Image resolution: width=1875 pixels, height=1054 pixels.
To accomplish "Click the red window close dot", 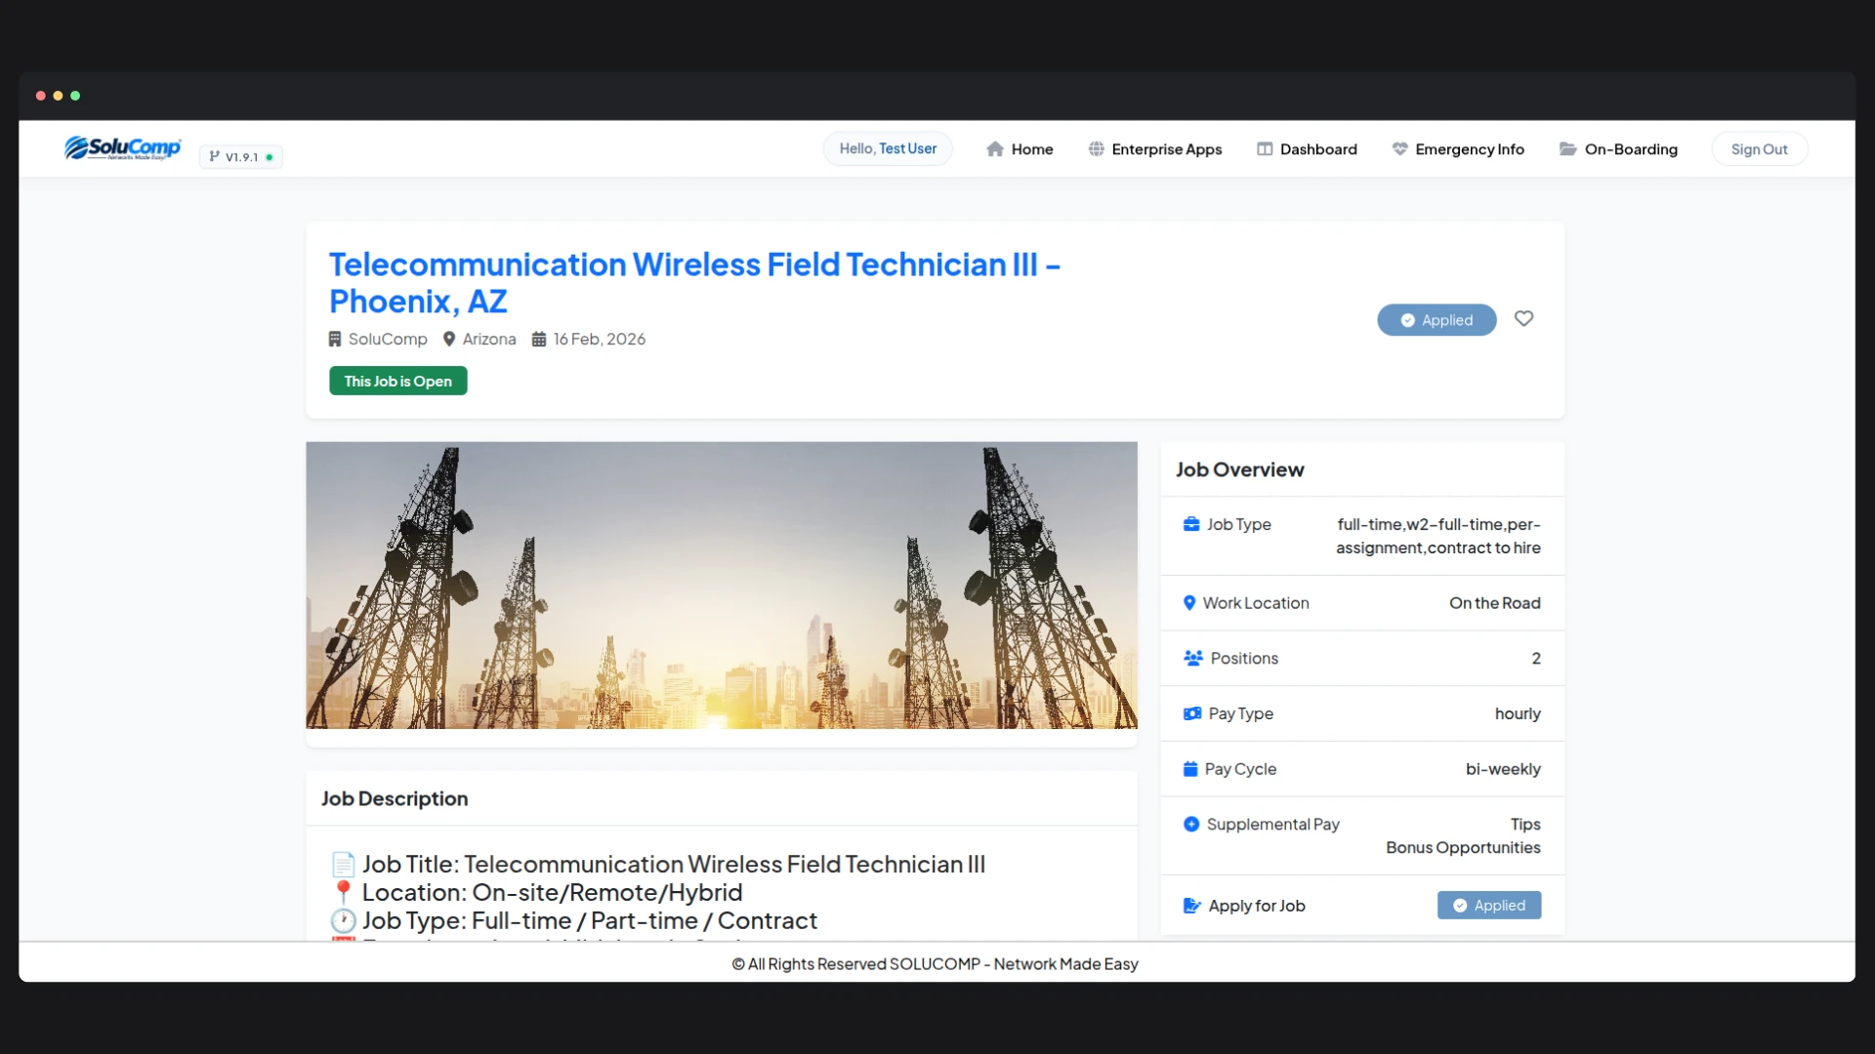I will [x=41, y=96].
